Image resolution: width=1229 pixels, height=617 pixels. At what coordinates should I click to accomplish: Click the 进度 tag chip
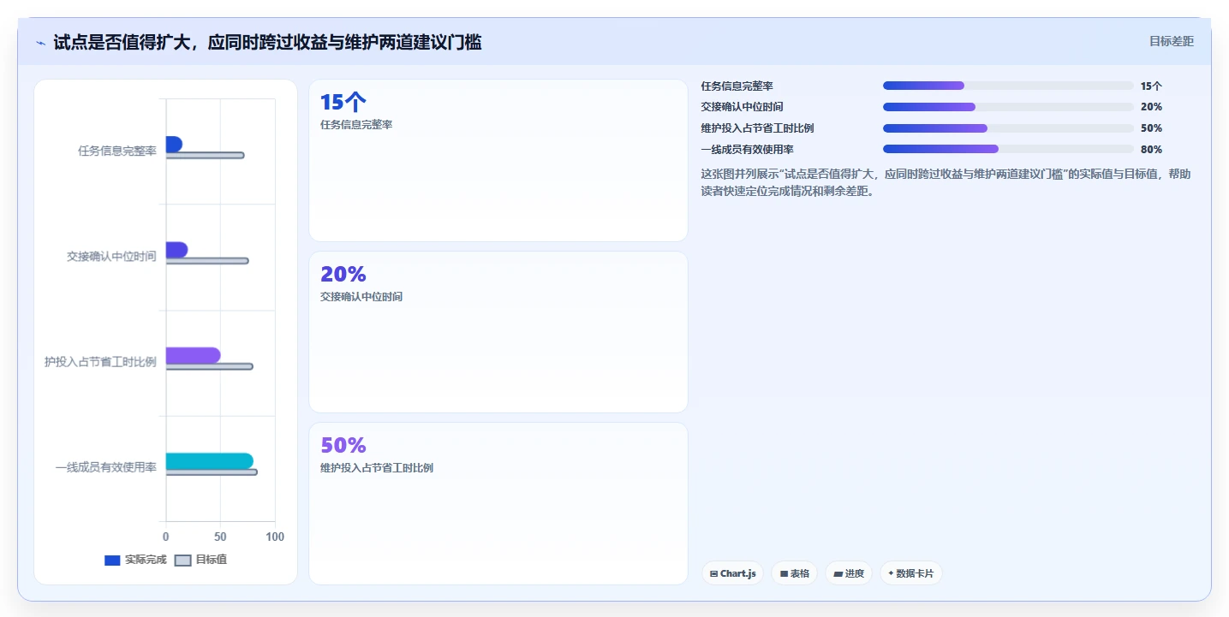pos(849,573)
